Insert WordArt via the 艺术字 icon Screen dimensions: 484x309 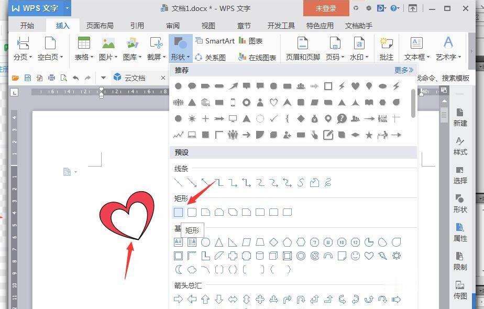coord(447,45)
